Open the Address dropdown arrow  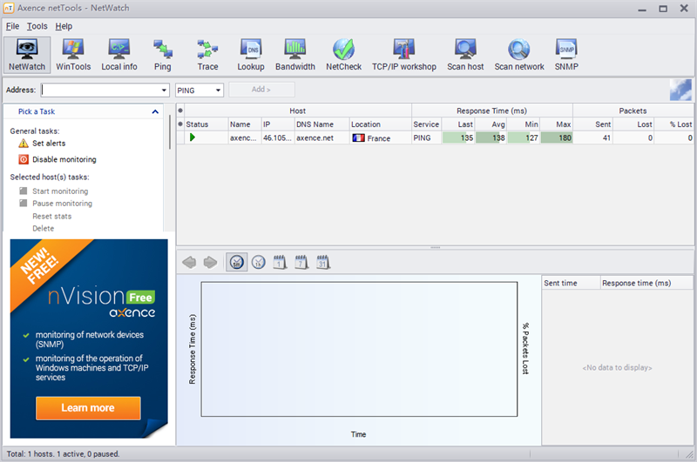tap(164, 90)
